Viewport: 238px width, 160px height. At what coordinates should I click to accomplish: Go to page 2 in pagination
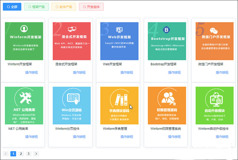[x=21, y=154]
